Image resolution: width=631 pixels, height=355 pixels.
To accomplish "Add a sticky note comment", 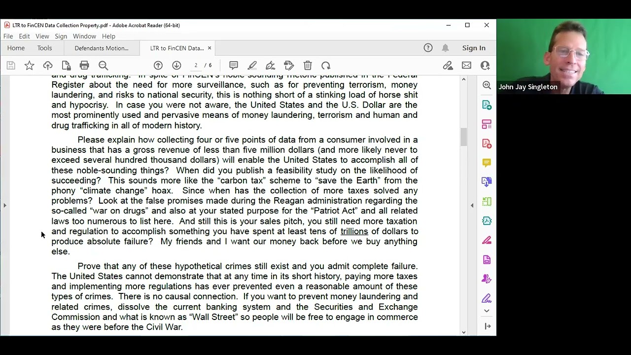I will (x=234, y=66).
